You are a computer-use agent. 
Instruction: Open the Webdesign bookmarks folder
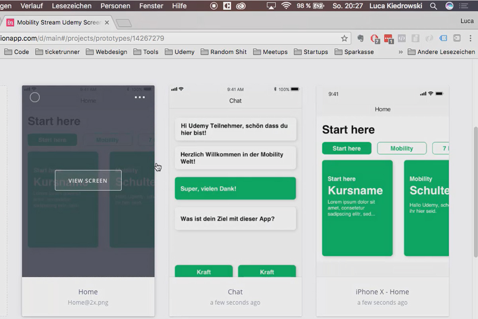point(106,52)
